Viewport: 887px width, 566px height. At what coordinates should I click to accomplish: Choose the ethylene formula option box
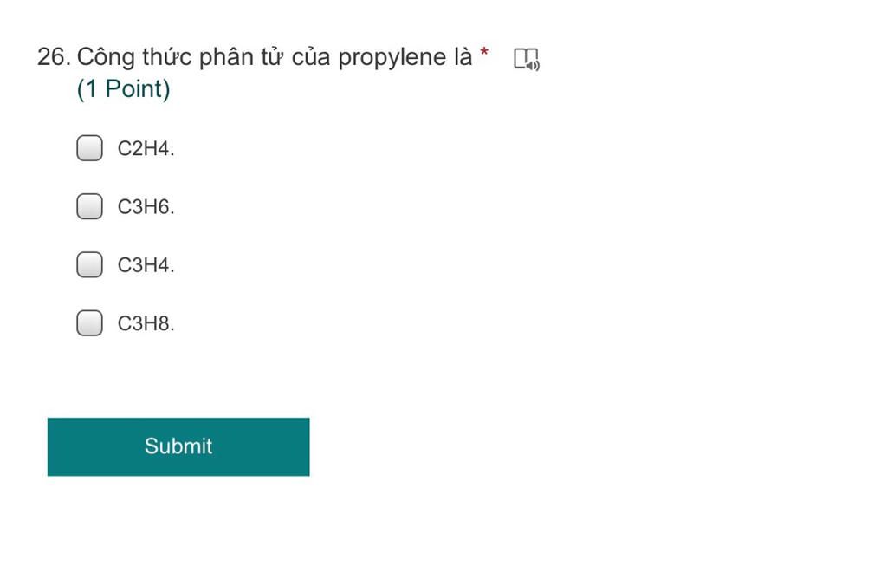point(89,147)
